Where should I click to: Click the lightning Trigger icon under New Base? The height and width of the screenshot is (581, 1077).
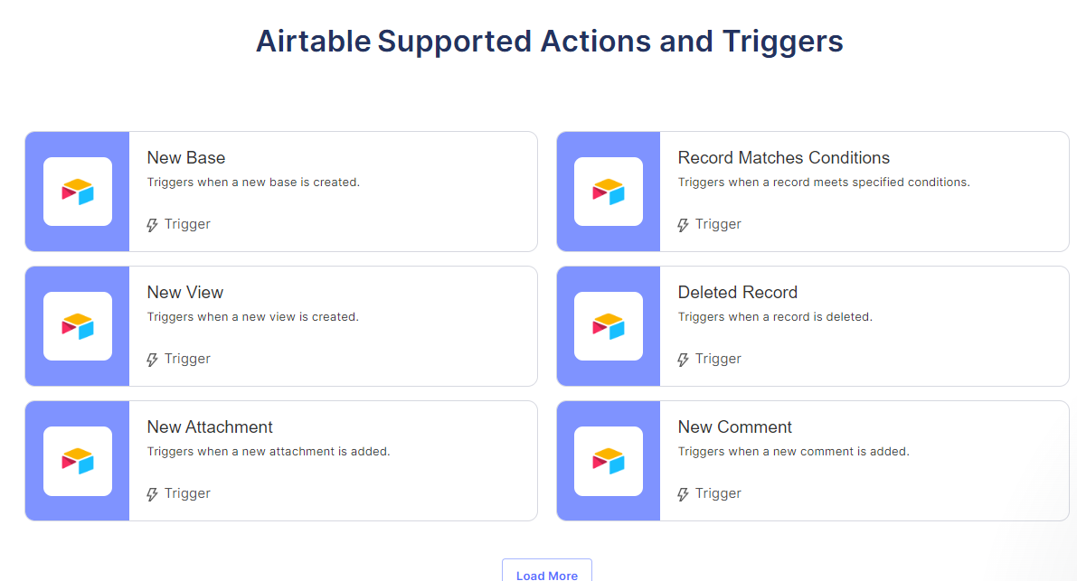click(151, 224)
